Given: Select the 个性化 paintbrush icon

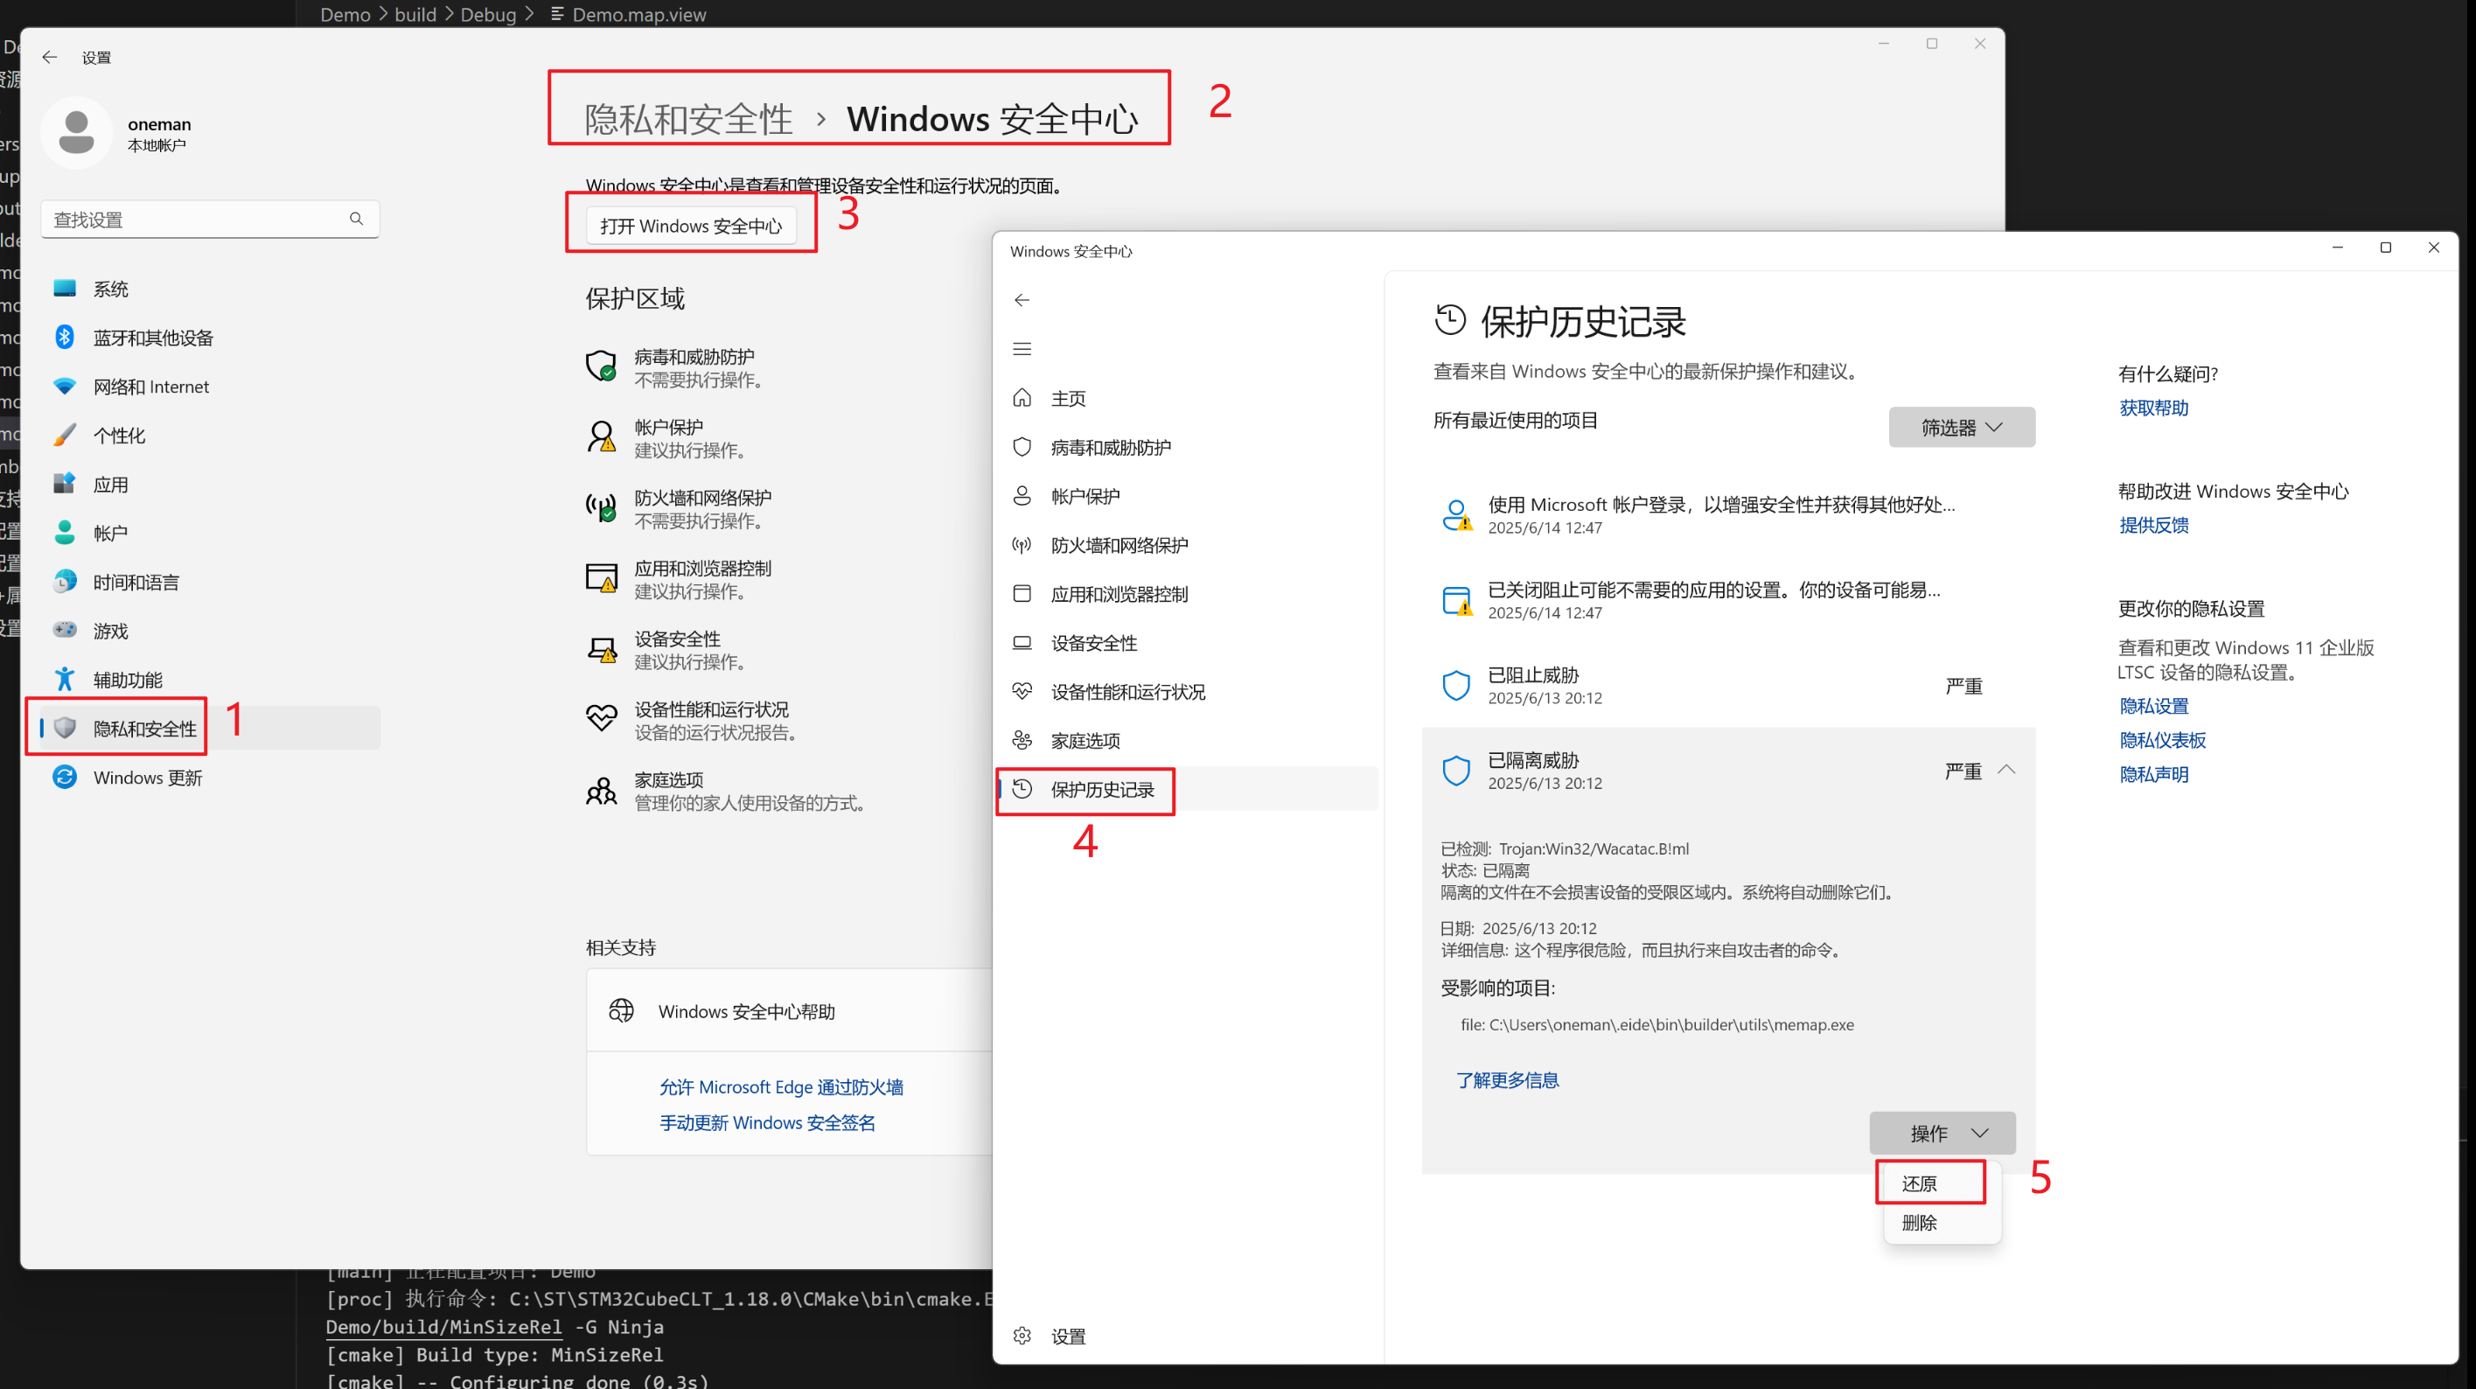Looking at the screenshot, I should (65, 436).
